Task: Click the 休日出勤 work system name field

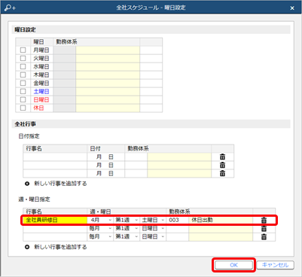Action: [221, 220]
